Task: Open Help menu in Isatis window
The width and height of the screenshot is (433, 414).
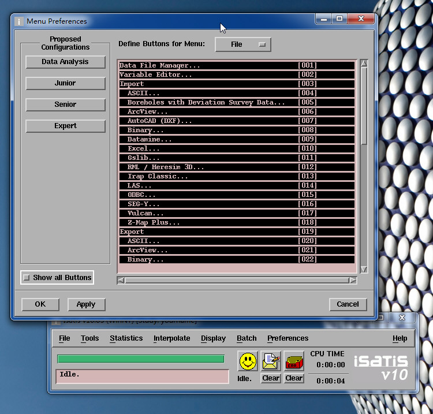Action: [400, 338]
